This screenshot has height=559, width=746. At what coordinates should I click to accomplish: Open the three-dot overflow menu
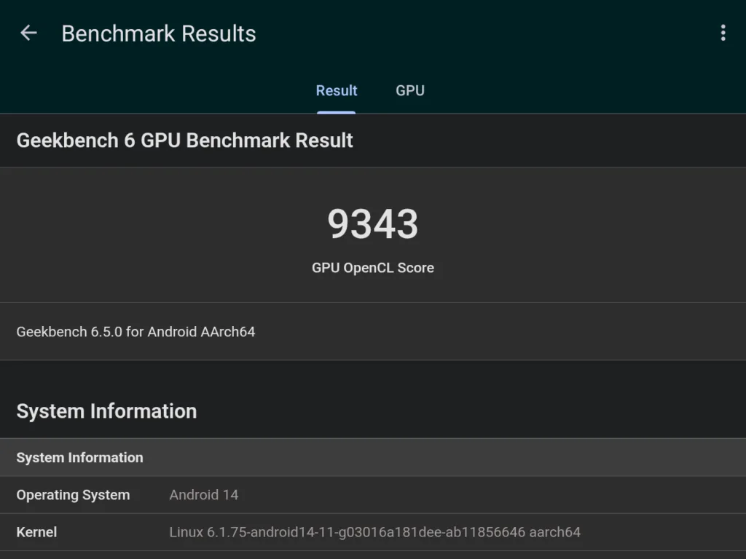723,32
